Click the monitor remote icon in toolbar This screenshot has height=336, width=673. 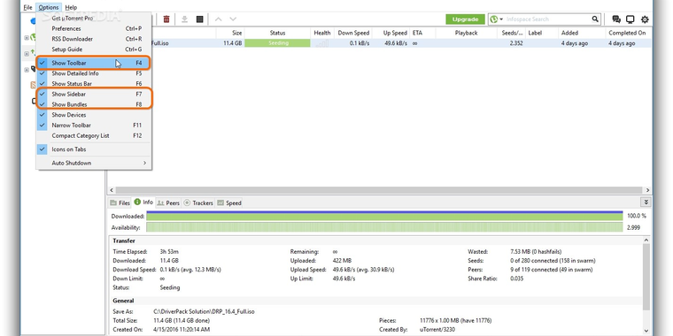pyautogui.click(x=630, y=19)
